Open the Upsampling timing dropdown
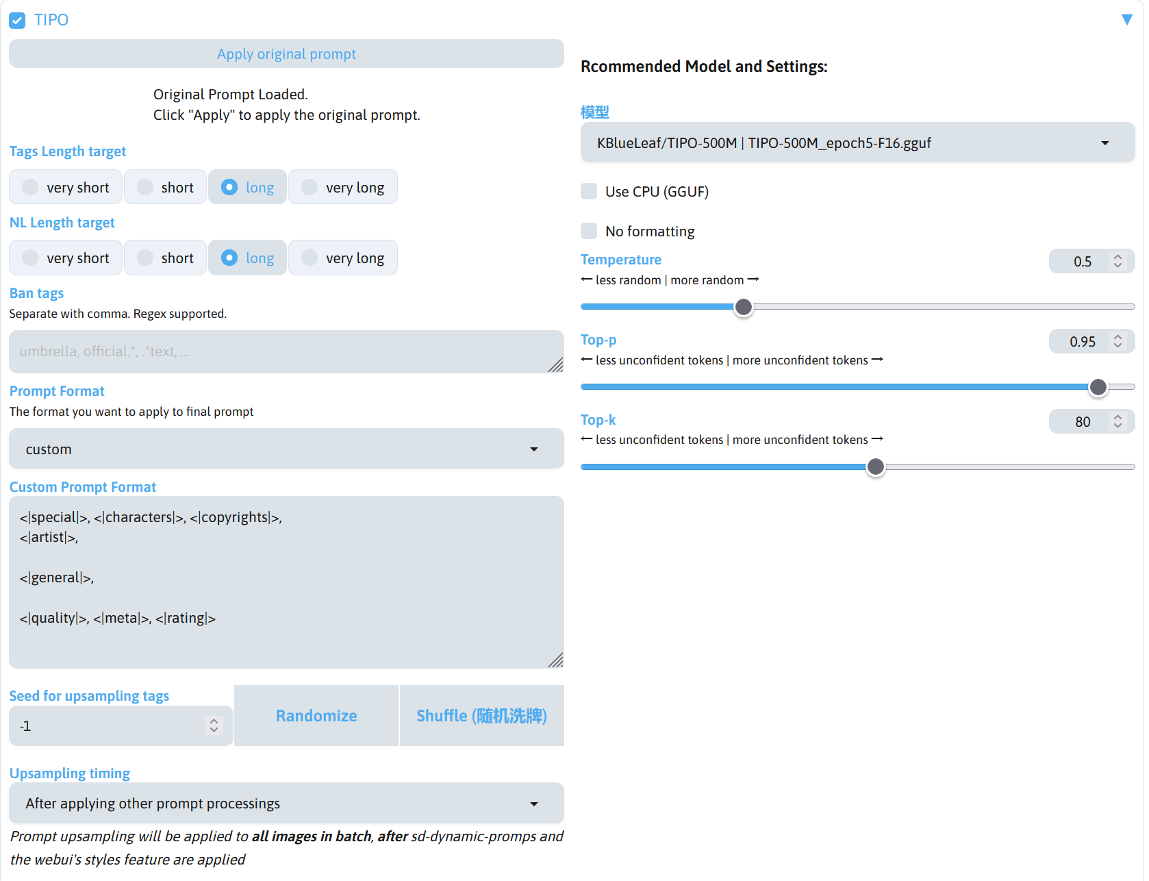This screenshot has height=881, width=1149. (x=286, y=804)
